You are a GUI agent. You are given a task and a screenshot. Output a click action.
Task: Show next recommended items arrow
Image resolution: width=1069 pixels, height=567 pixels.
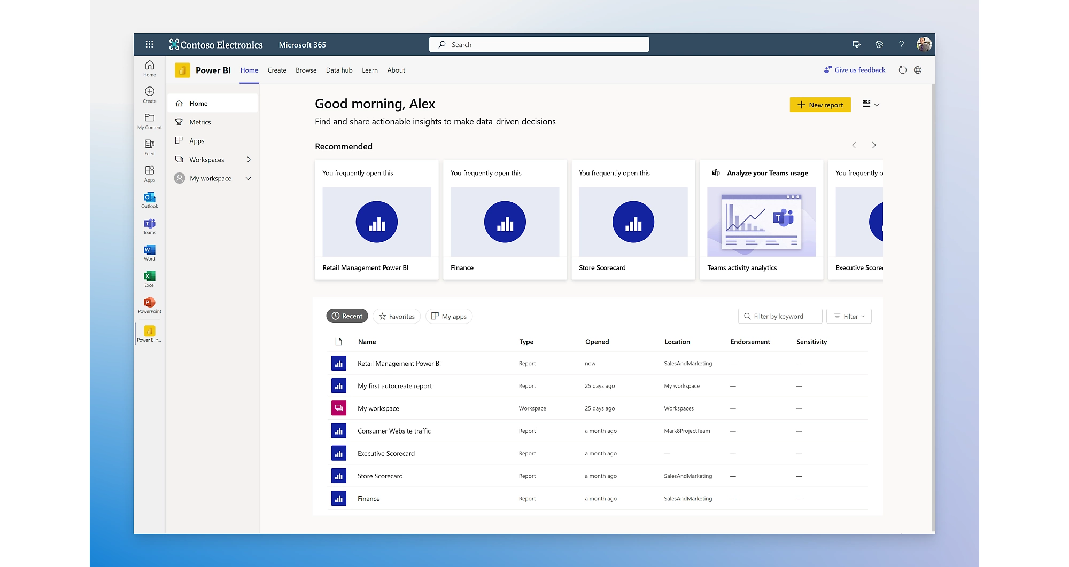[x=874, y=145]
